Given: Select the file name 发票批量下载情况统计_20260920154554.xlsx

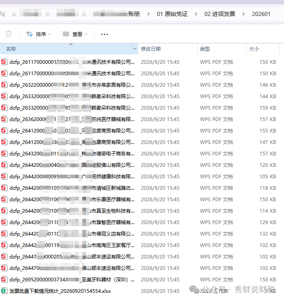Looking at the screenshot, I should (60, 291).
